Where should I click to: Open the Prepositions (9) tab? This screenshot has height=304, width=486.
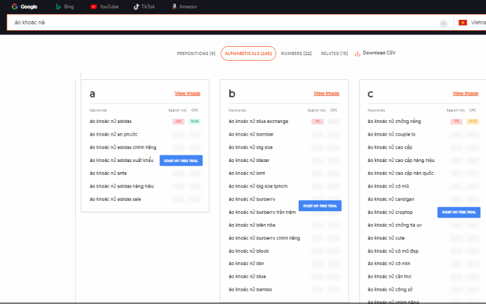(196, 53)
